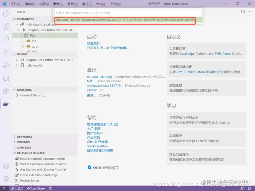Focus the container attach search field
Screen dimensions: 255x191
coord(128,13)
